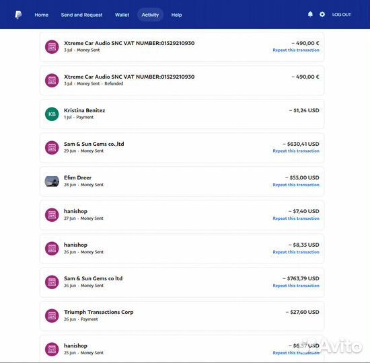Open Sam & Sun Gems co ltd name
The width and height of the screenshot is (370, 363).
(x=94, y=278)
